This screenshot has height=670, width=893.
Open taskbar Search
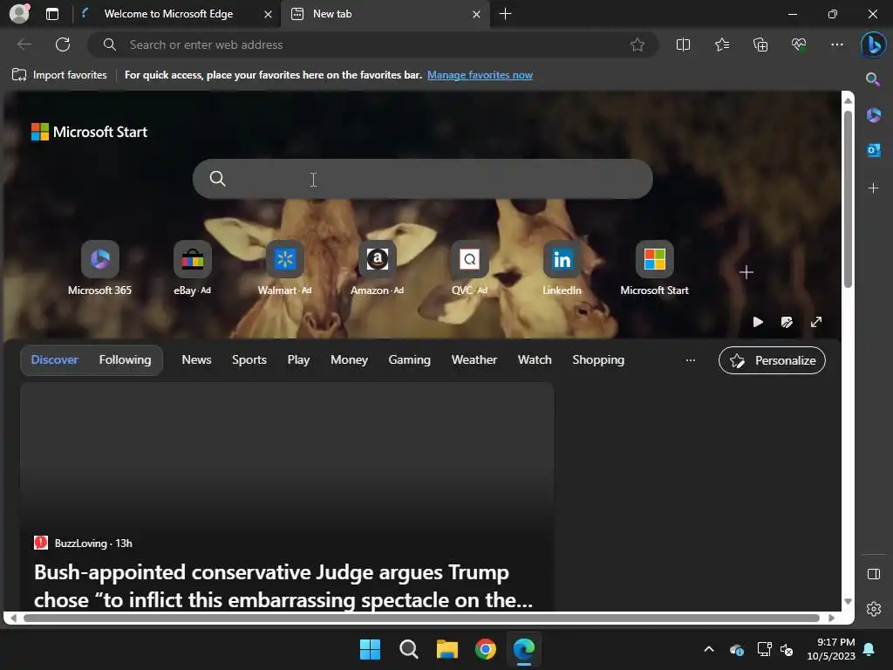point(408,649)
